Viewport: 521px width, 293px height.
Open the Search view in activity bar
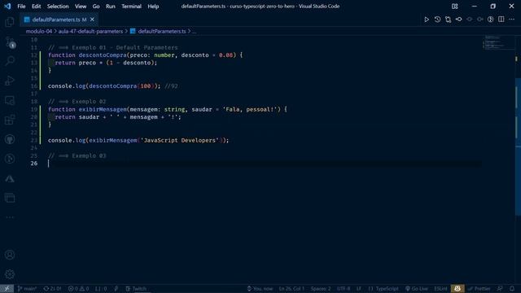(x=10, y=61)
